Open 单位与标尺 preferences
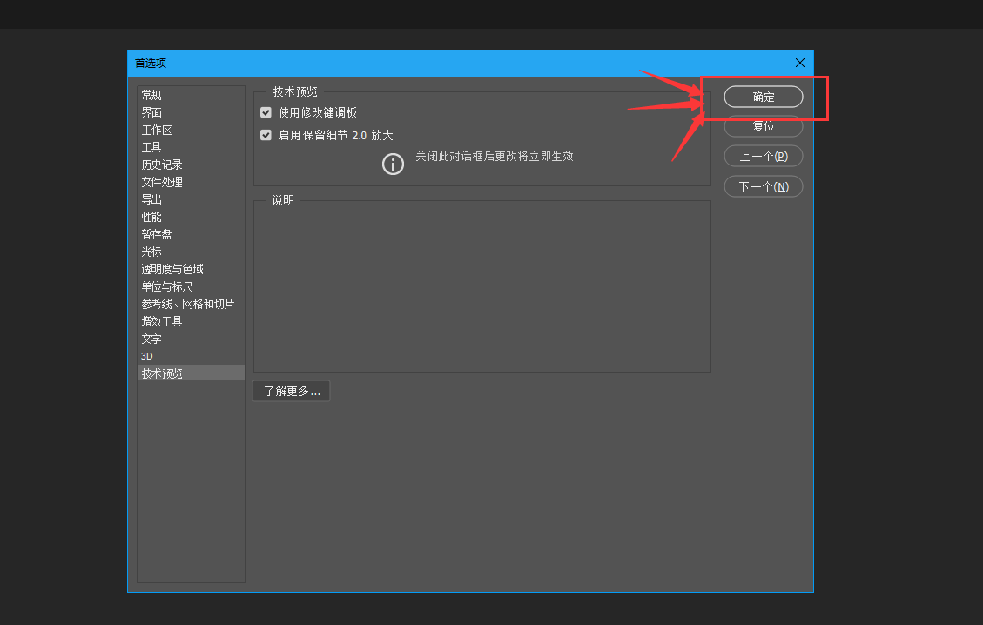983x625 pixels. [191, 286]
